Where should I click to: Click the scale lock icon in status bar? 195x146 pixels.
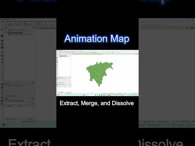click(145, 122)
